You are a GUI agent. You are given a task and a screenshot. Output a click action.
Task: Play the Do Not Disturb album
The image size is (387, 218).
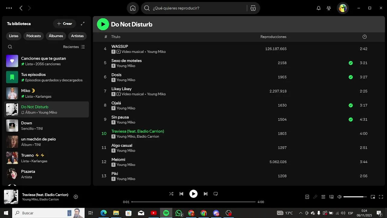tap(103, 24)
